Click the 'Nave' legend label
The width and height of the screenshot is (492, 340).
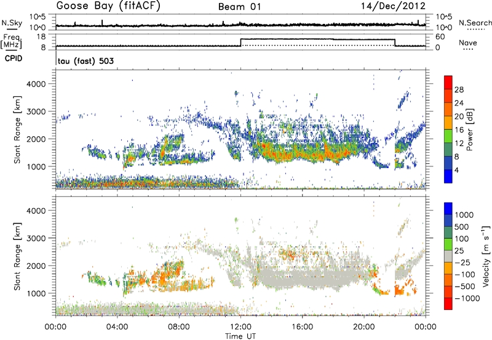coord(468,42)
